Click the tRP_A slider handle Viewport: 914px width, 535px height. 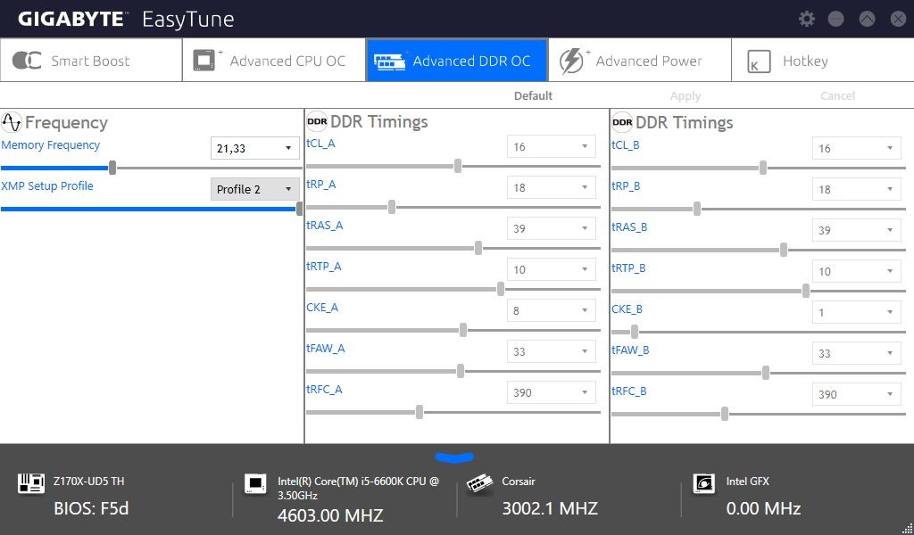(x=392, y=207)
